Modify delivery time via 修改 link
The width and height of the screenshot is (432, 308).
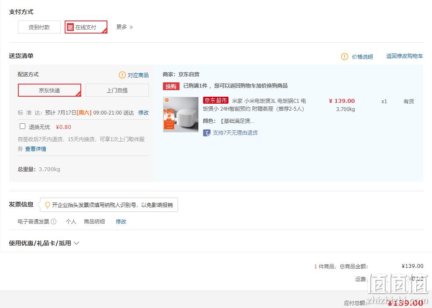(144, 113)
